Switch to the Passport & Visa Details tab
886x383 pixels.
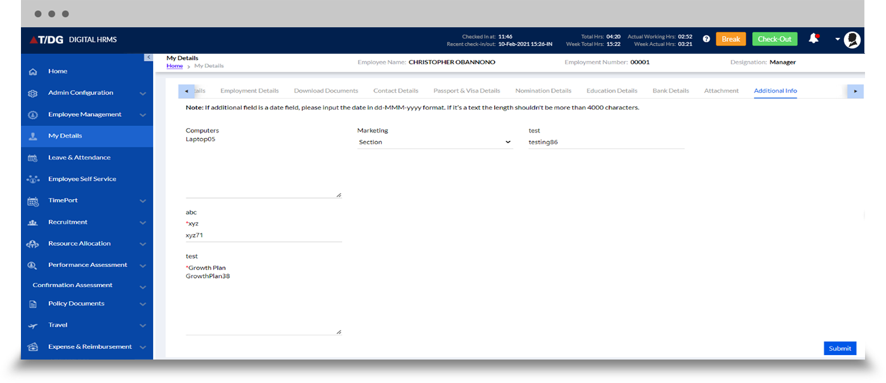click(x=467, y=91)
